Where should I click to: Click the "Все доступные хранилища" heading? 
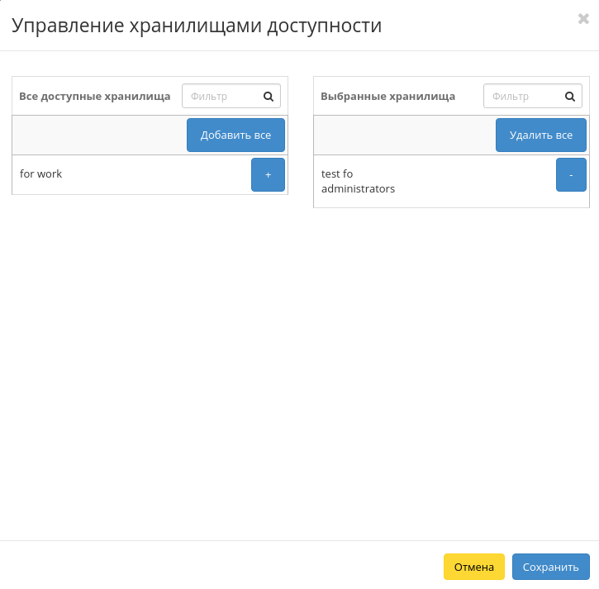pyautogui.click(x=95, y=97)
